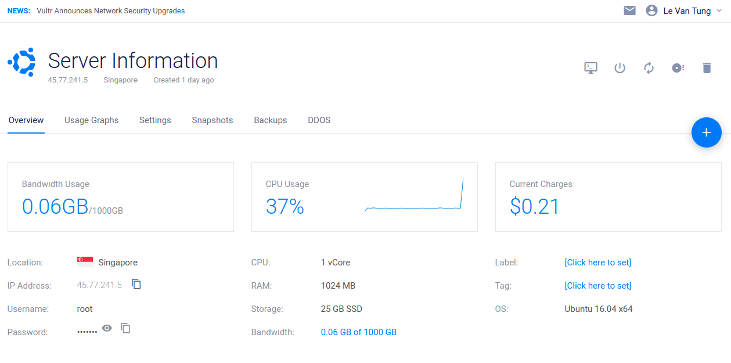The height and width of the screenshot is (363, 731).
Task: Click the Ubuntu logo icon
Action: tap(21, 62)
